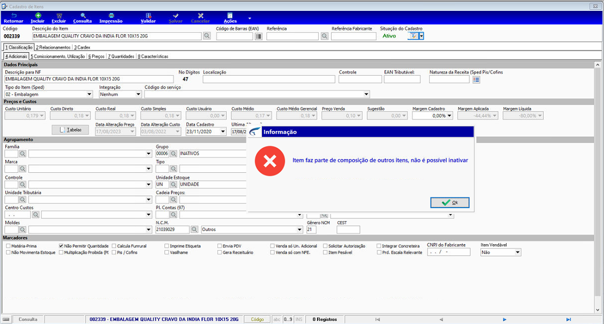Open the Tipo do Item (Sped) dropdown
The image size is (604, 324).
(89, 94)
